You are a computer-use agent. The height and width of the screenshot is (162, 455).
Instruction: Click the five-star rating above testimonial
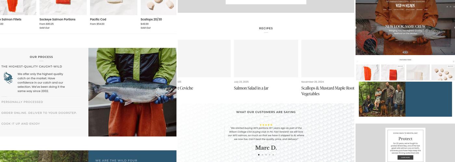266,125
